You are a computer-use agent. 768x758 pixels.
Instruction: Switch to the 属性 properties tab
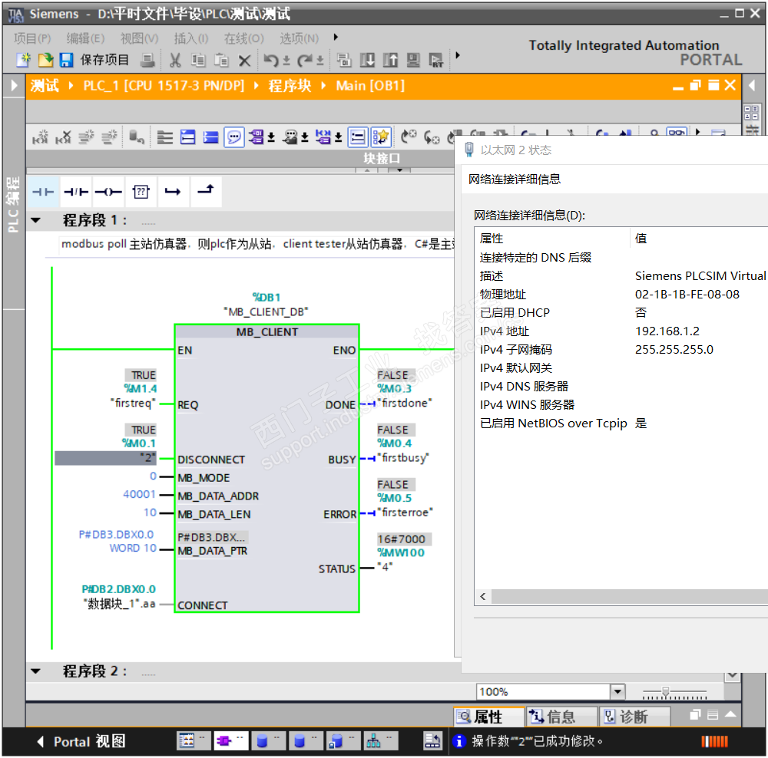pos(488,717)
